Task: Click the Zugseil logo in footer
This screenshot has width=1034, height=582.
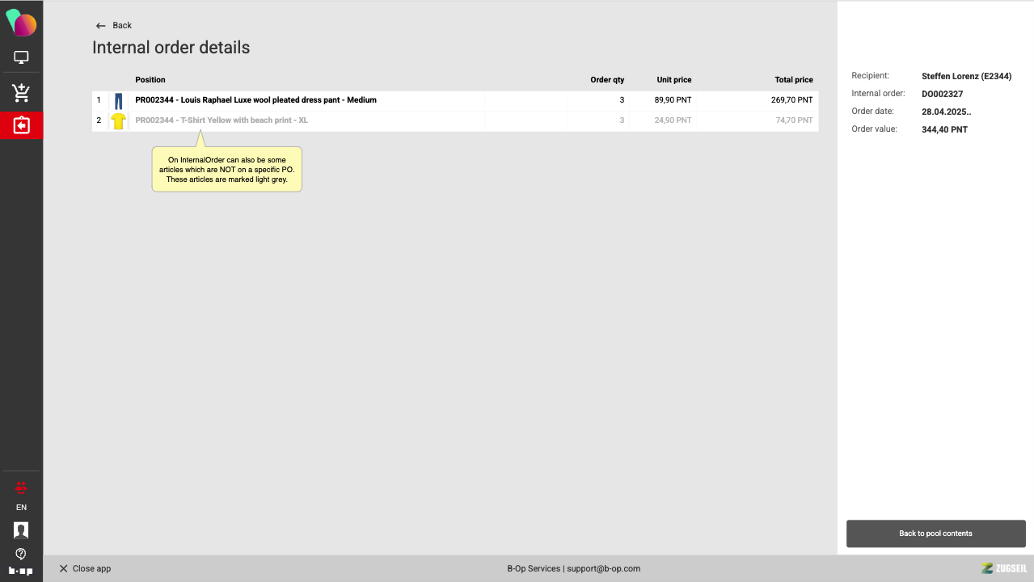Action: click(x=1003, y=568)
